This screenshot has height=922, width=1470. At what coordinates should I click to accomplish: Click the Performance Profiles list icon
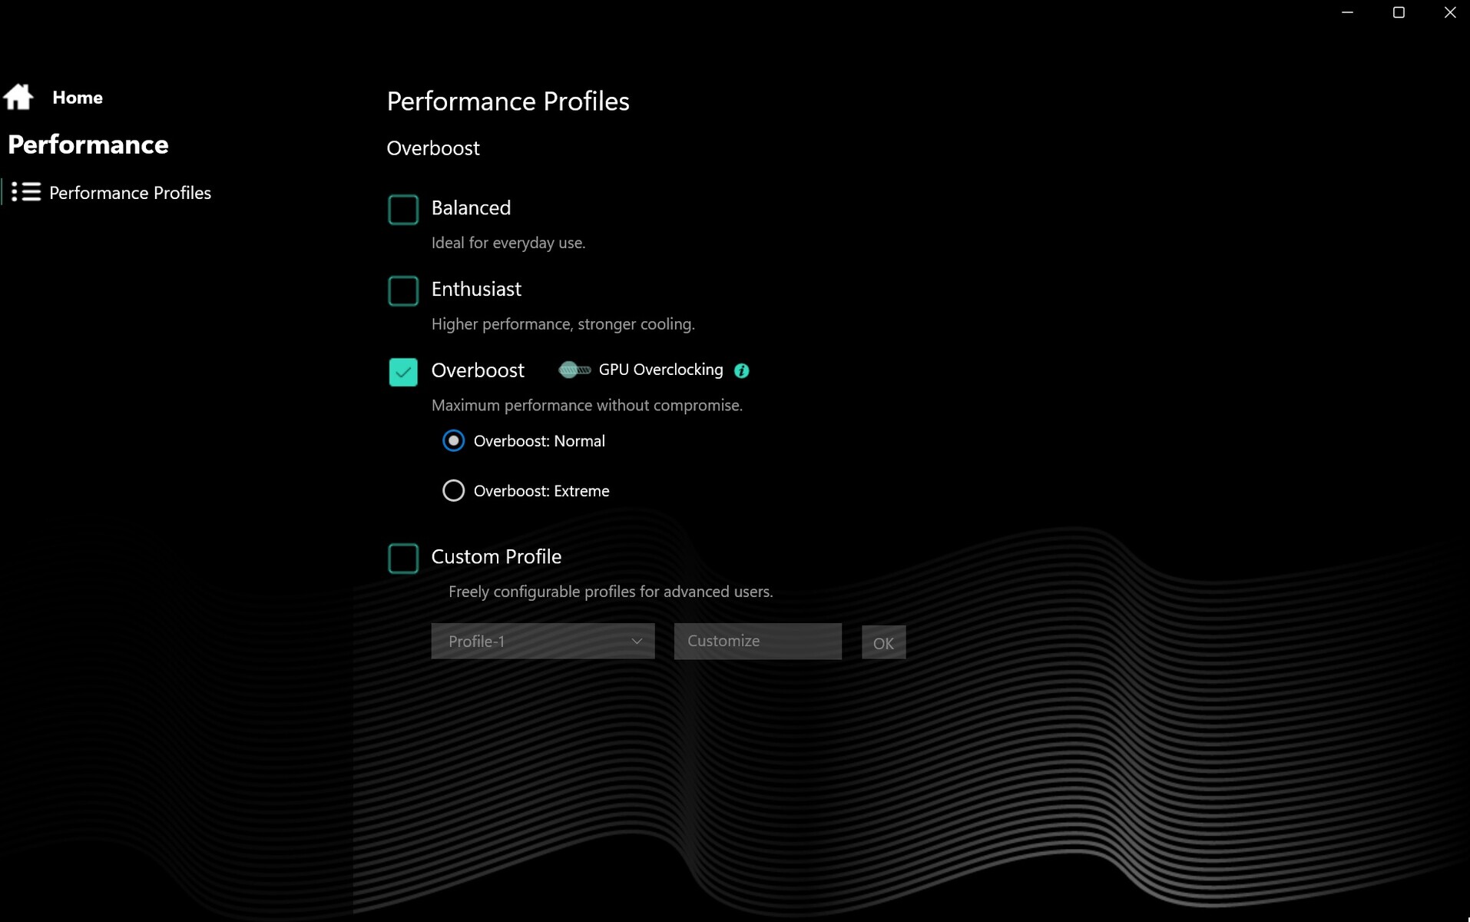[x=26, y=192]
